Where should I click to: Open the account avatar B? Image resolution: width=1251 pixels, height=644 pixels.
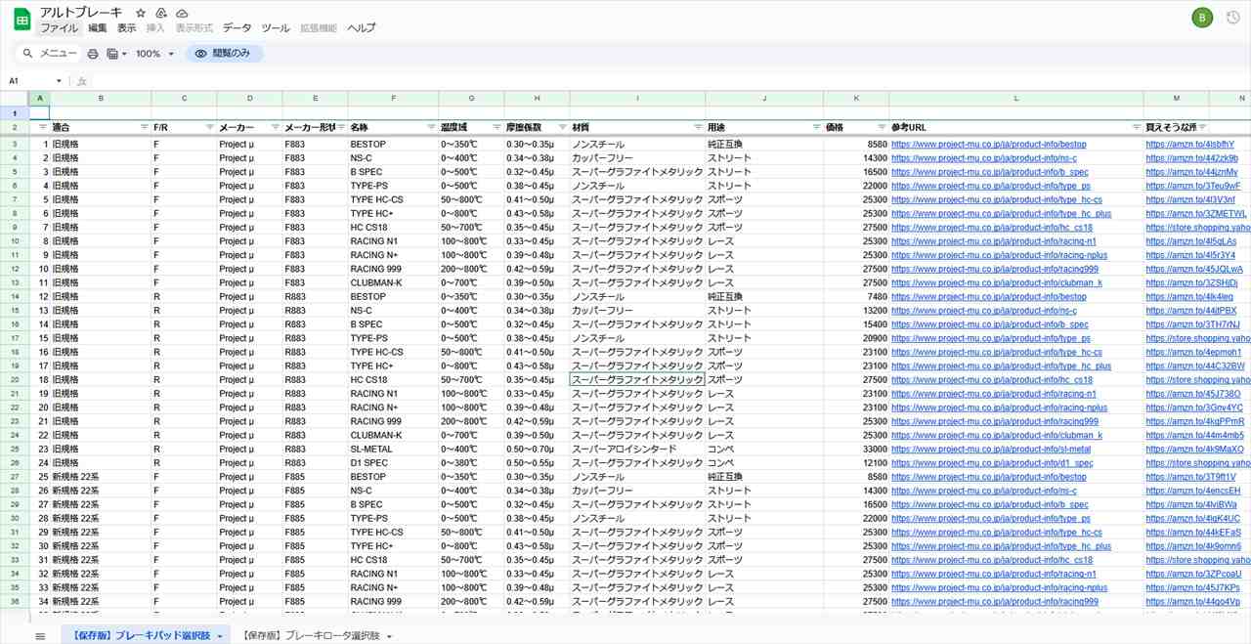click(x=1203, y=19)
